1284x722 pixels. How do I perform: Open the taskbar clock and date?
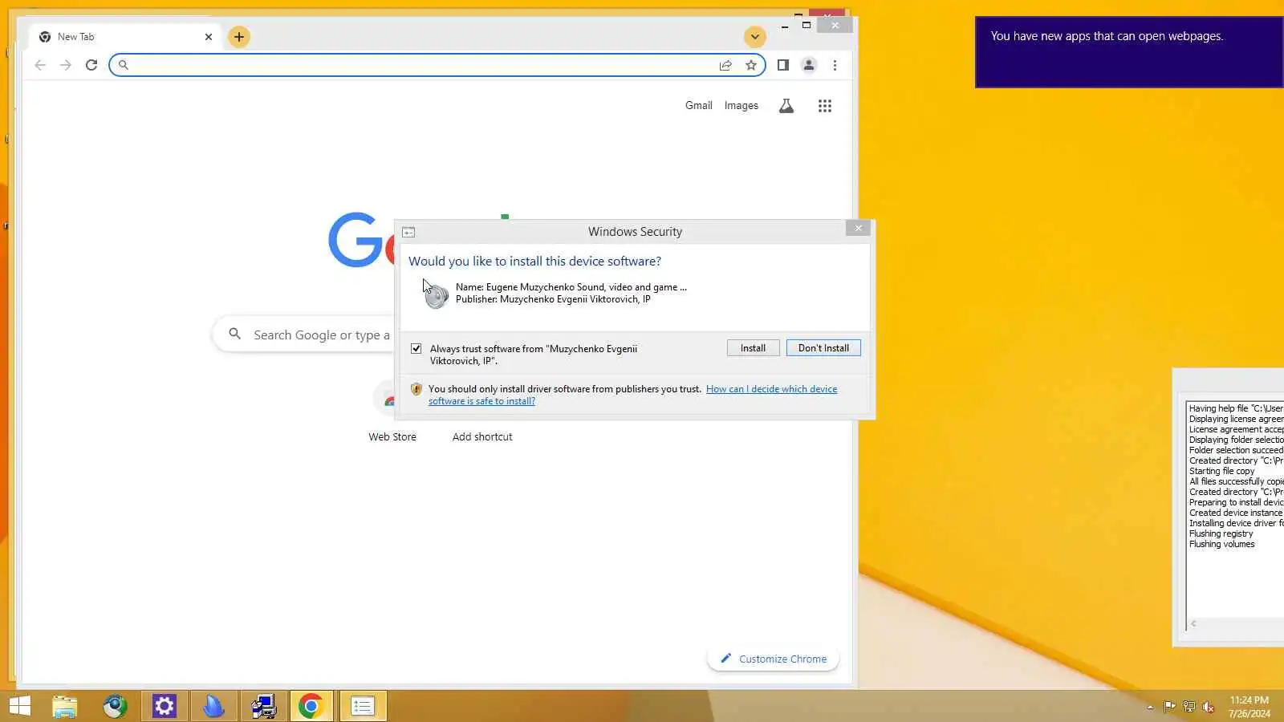click(x=1249, y=707)
